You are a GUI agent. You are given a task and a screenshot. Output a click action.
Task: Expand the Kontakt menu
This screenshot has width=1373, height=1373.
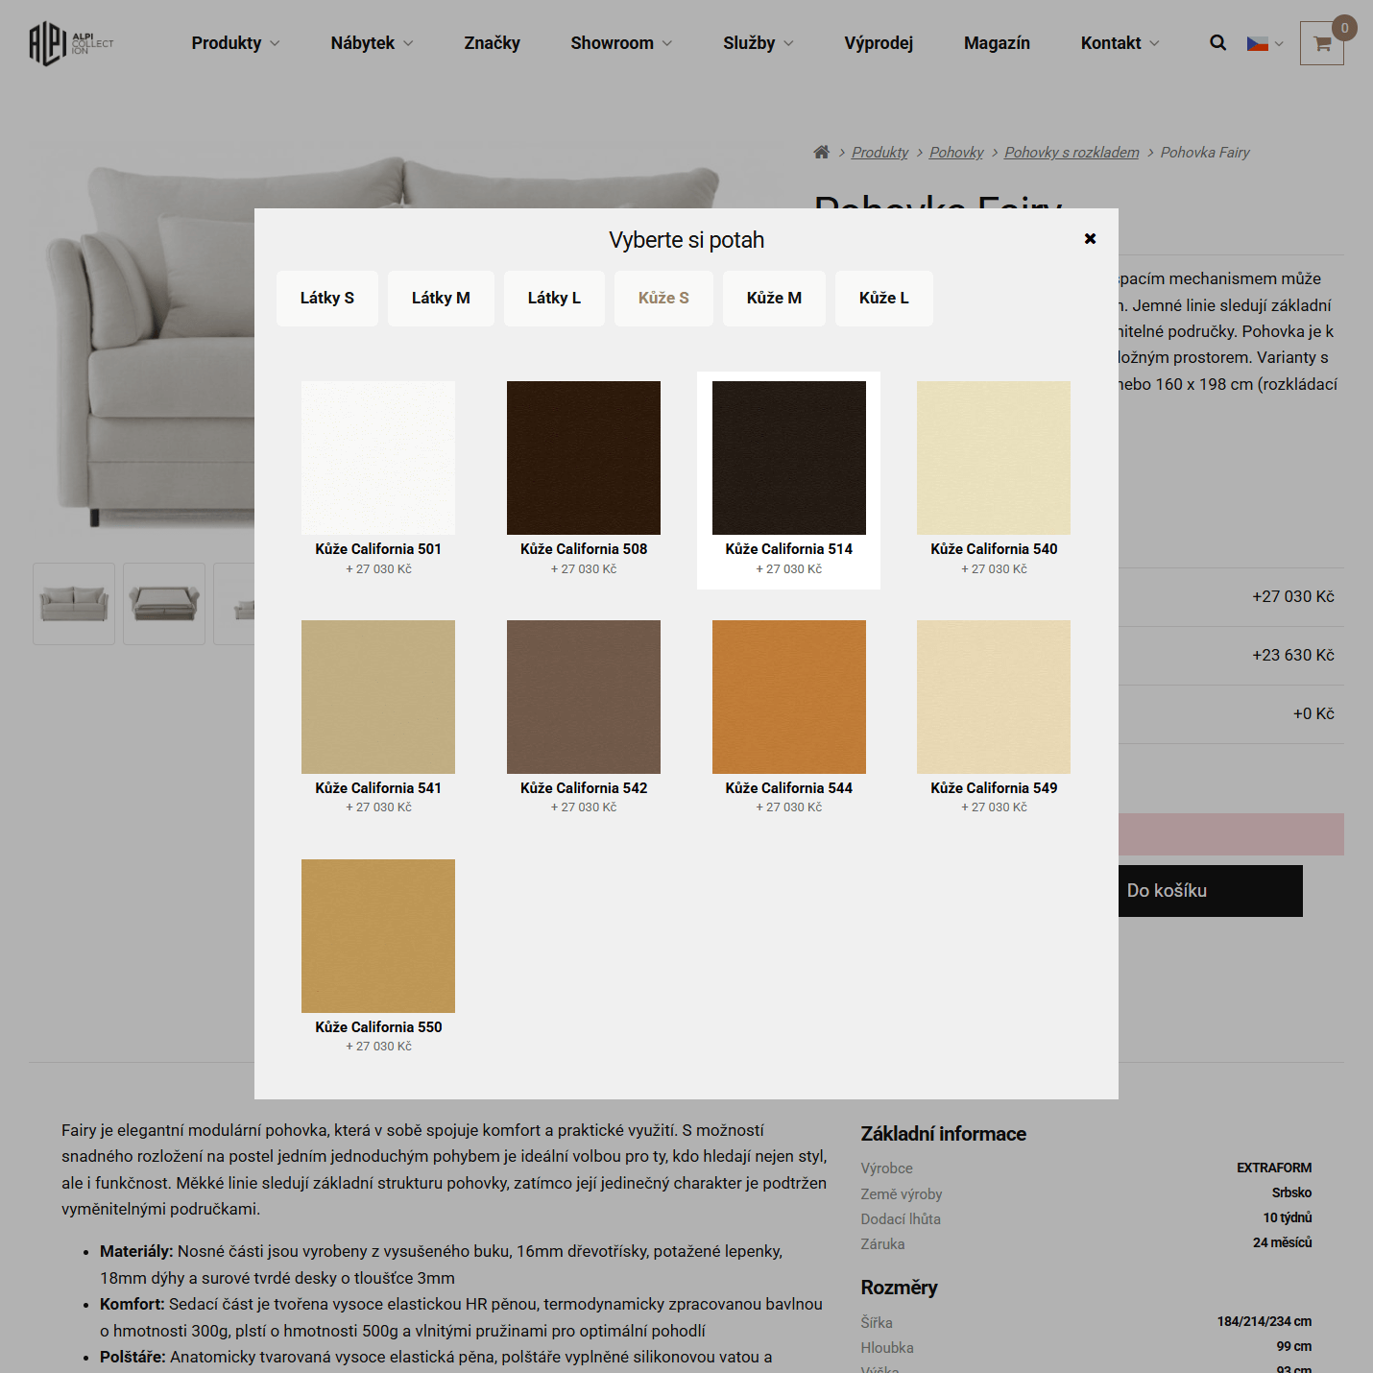tap(1120, 43)
